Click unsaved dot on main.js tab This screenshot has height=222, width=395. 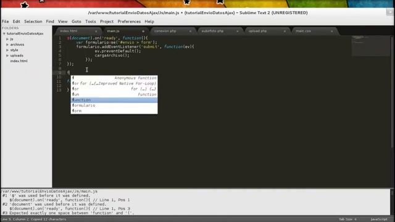pos(143,31)
